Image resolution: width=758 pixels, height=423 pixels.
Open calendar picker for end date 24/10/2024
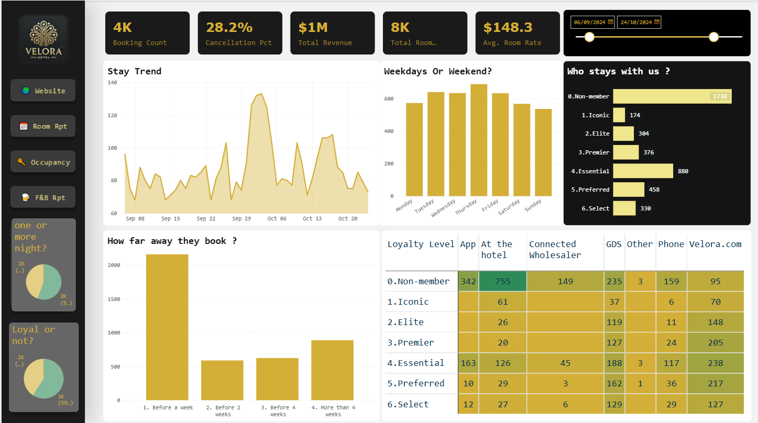(657, 22)
